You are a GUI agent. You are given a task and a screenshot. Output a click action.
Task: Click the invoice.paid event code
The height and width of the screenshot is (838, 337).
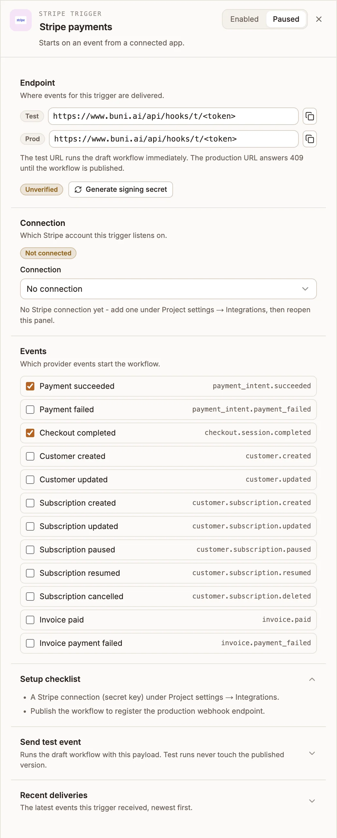286,620
